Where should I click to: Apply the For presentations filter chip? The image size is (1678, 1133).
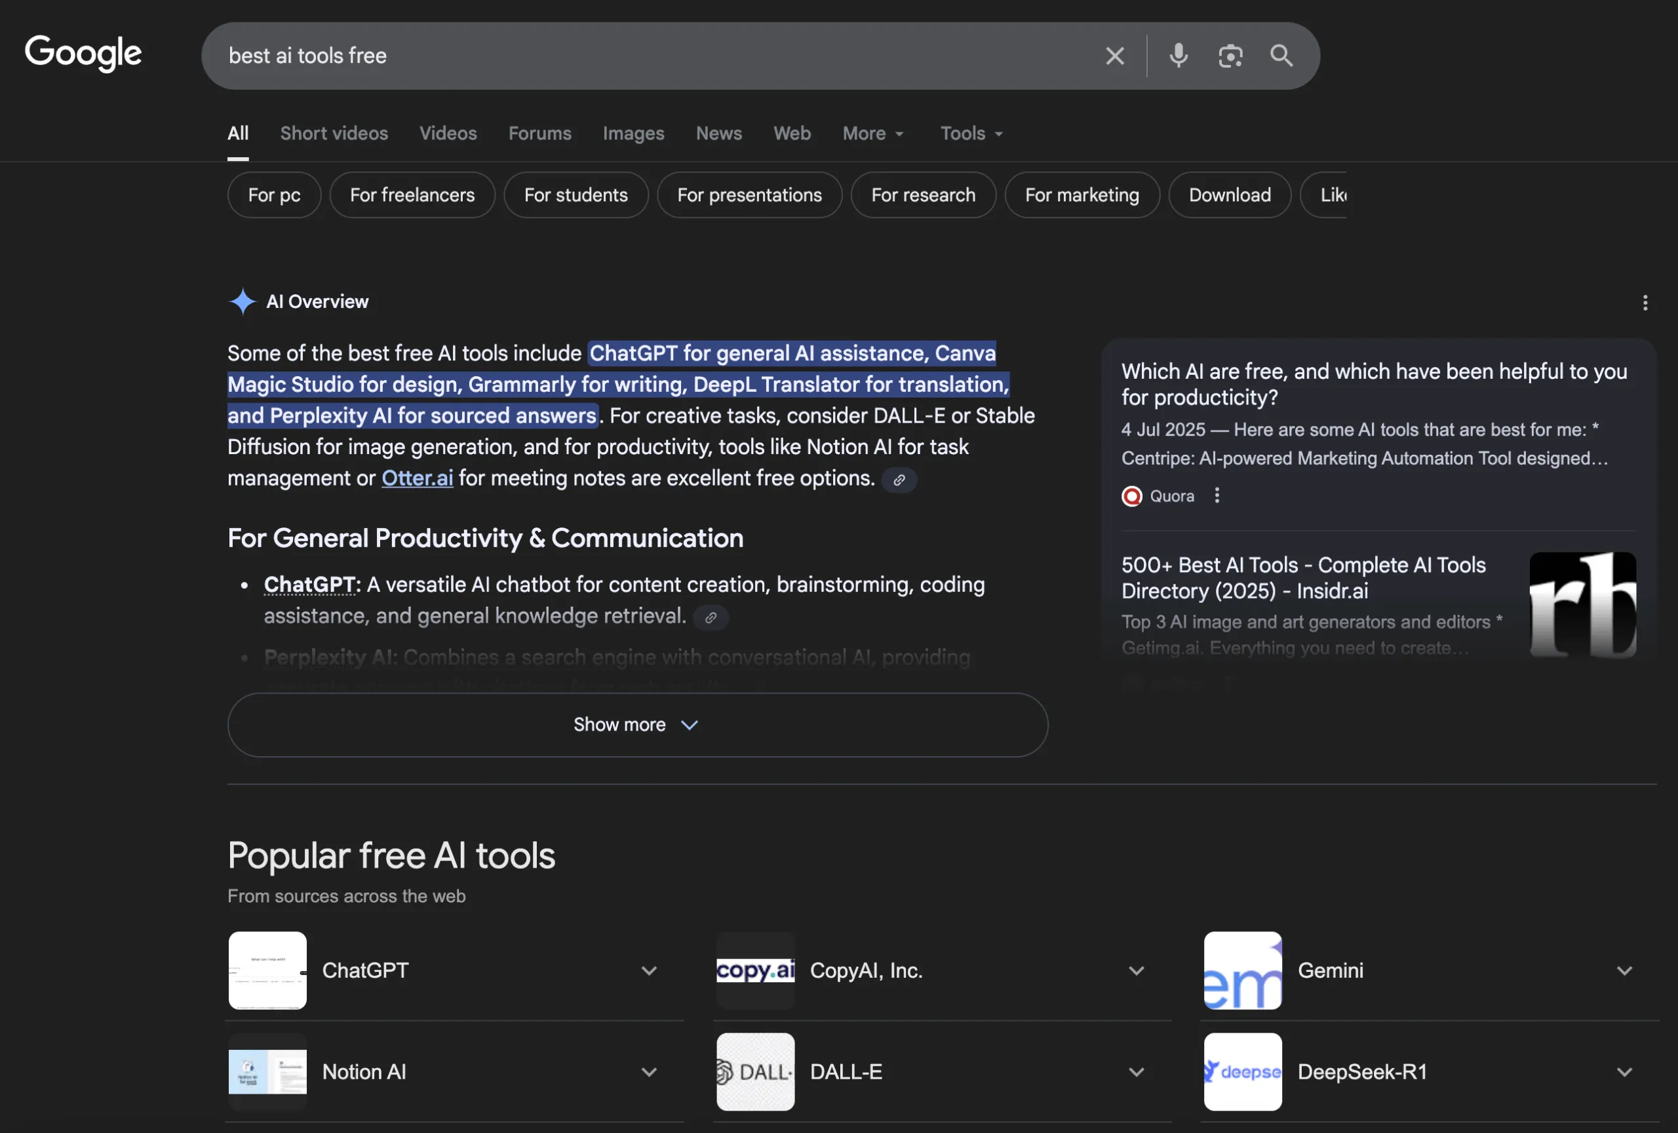[749, 195]
